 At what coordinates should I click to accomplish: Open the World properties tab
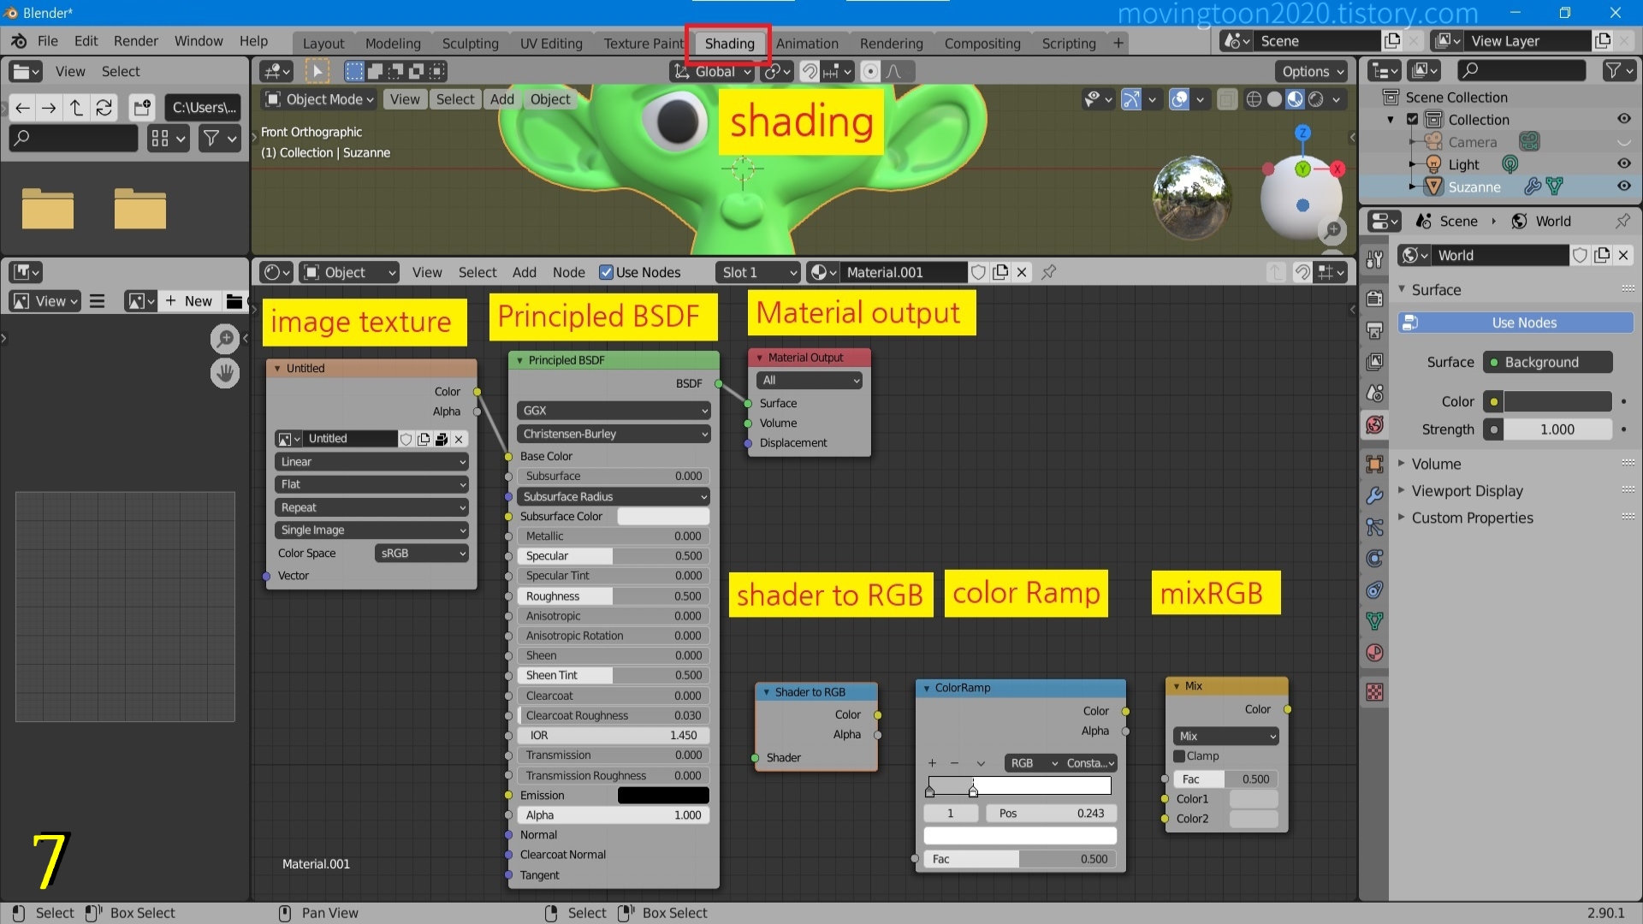[x=1374, y=424]
